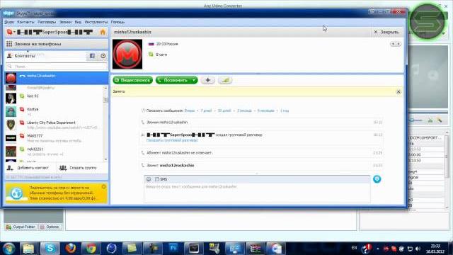
Task: Open the Контакты menu in the menu bar
Action: click(25, 22)
